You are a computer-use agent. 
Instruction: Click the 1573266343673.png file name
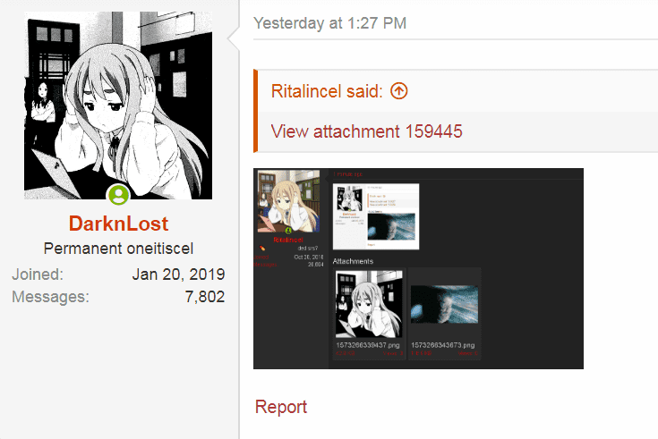point(443,345)
